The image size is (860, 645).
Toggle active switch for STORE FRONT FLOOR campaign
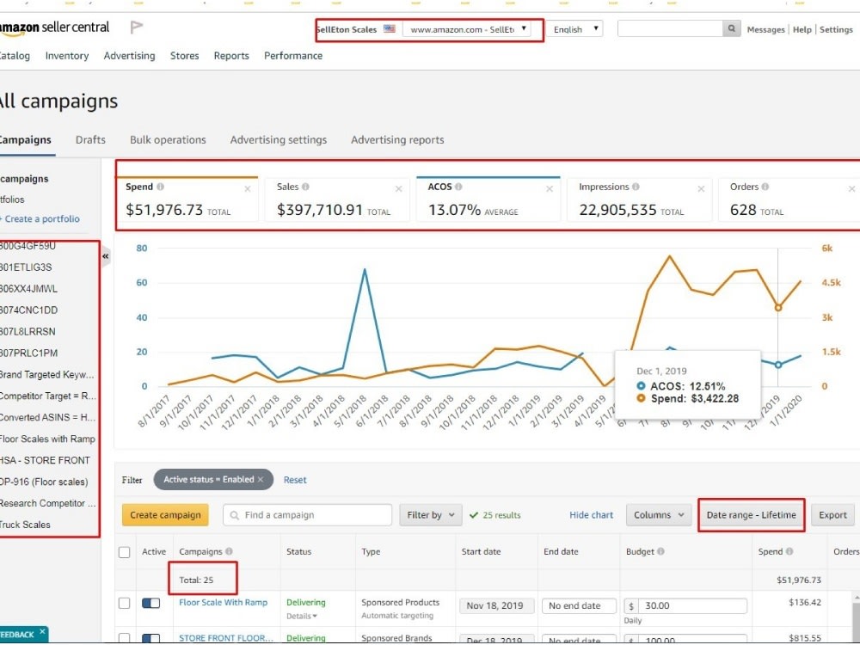click(x=150, y=638)
